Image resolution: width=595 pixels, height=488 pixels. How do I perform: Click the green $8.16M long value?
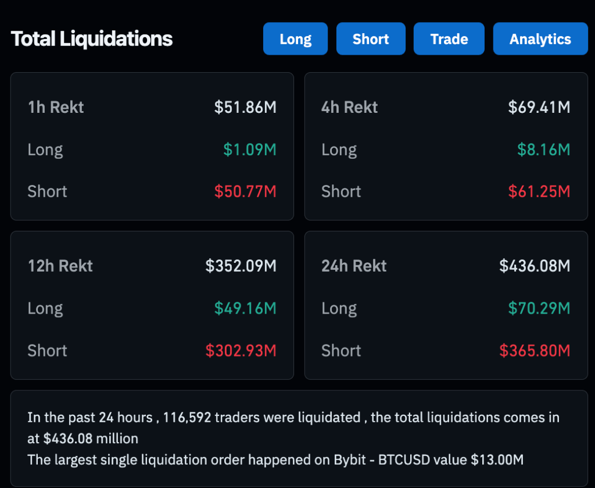[x=544, y=149]
